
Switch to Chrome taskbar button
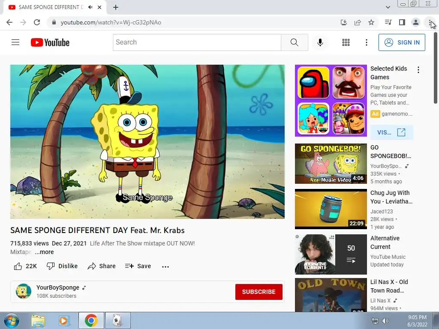point(91,320)
